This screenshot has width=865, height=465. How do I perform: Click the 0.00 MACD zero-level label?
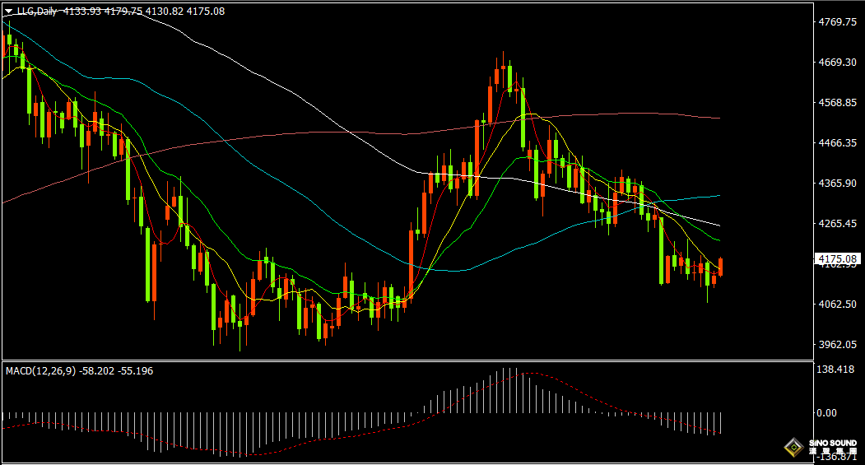(826, 412)
